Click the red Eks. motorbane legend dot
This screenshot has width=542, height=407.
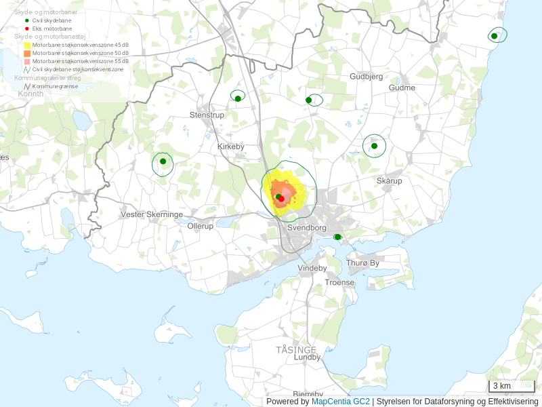[26, 28]
